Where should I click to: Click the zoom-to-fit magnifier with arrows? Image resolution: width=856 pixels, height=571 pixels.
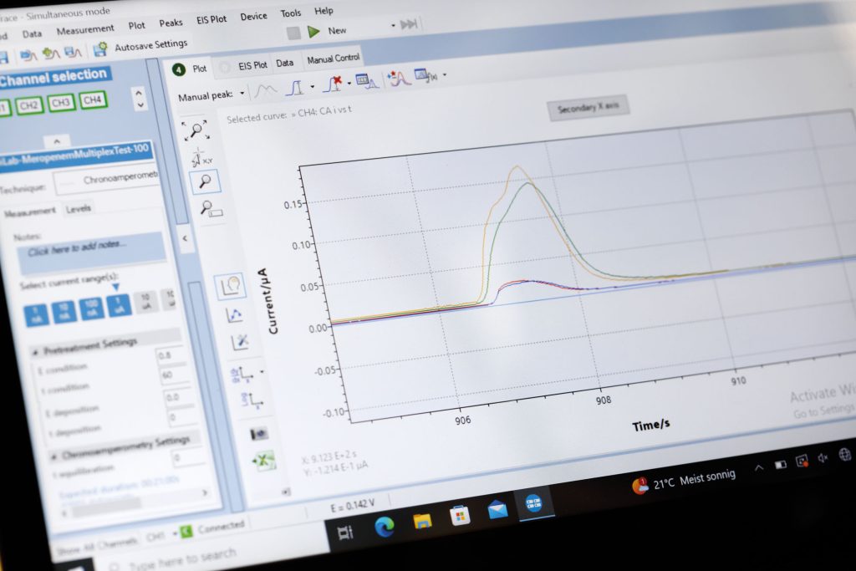tap(196, 130)
